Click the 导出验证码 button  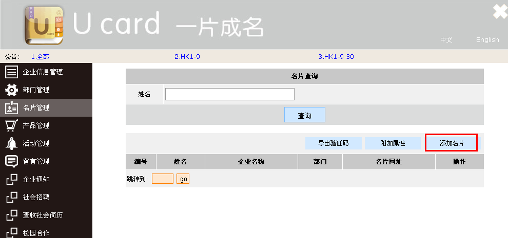tap(334, 143)
